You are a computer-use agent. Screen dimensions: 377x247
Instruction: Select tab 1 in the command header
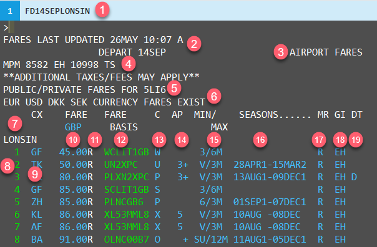(x=10, y=11)
